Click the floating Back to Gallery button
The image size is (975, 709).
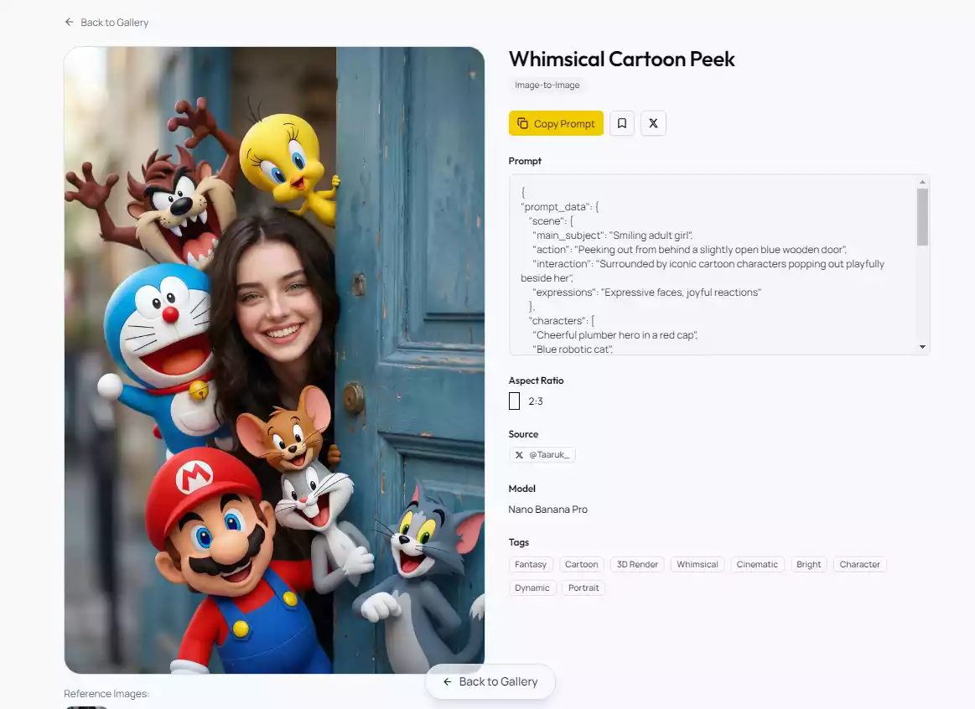[x=490, y=681]
